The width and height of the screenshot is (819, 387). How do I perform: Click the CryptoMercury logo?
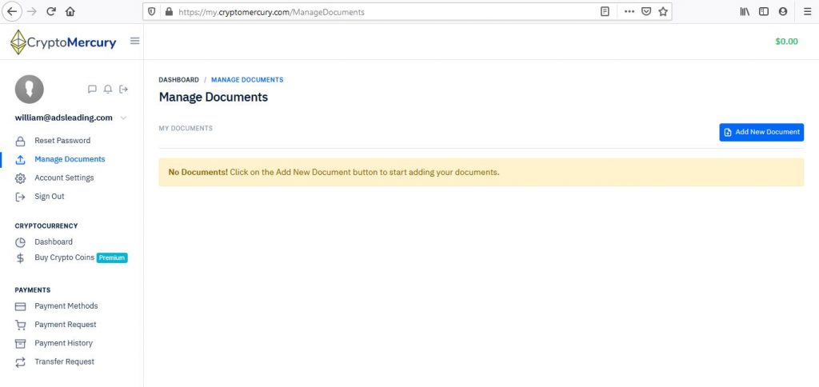tap(63, 42)
